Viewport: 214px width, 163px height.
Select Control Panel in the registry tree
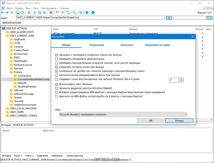21,50
